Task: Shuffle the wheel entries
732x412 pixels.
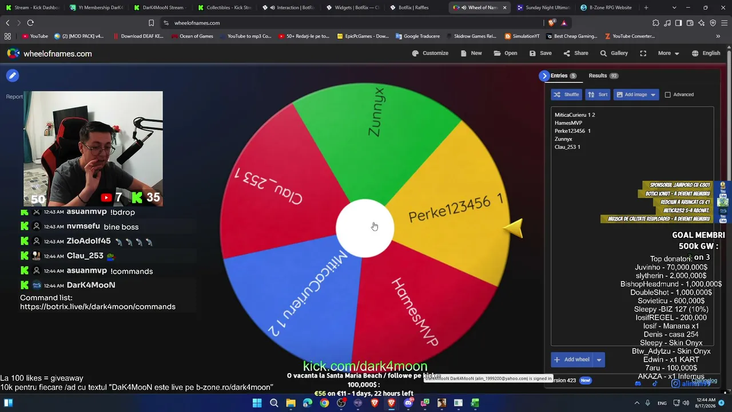Action: (x=566, y=94)
